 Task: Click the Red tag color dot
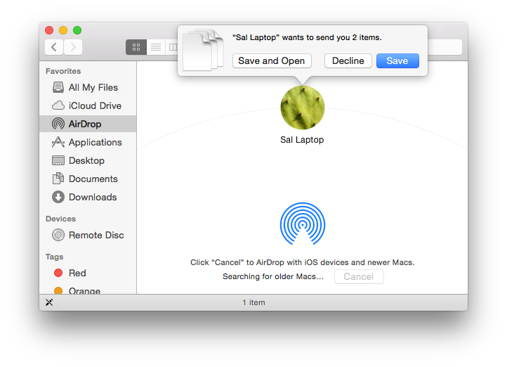58,273
